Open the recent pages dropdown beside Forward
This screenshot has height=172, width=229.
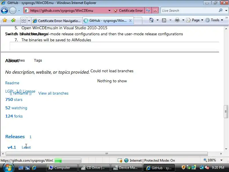19,11
